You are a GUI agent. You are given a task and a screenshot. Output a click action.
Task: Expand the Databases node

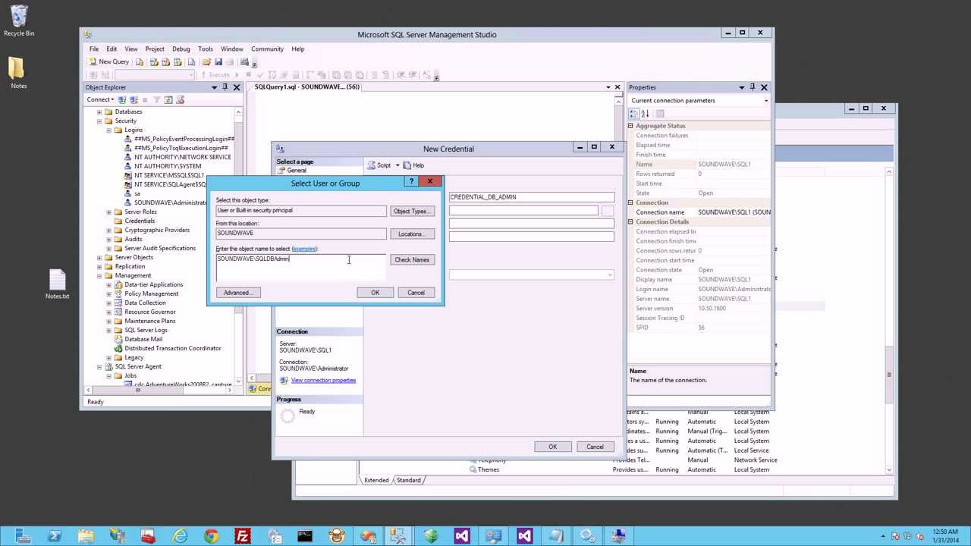pyautogui.click(x=99, y=111)
